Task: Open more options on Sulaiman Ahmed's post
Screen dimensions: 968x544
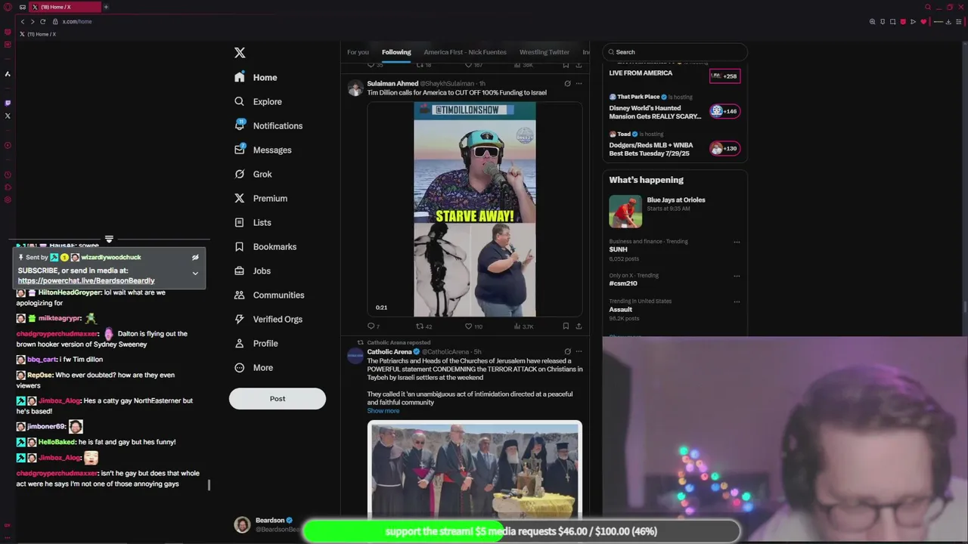Action: tap(579, 83)
